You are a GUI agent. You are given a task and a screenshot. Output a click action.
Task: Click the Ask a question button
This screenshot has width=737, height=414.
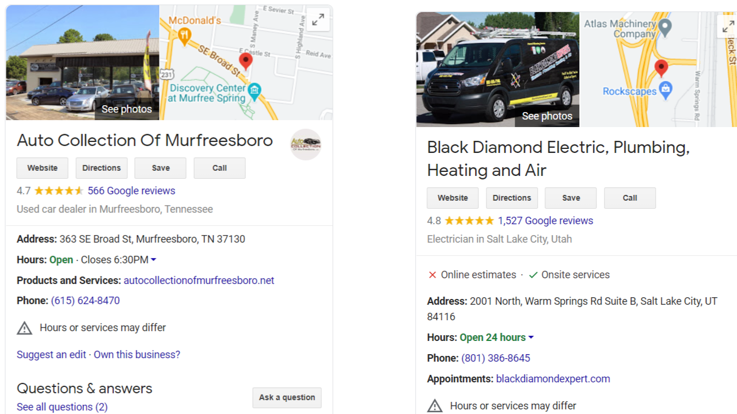pyautogui.click(x=287, y=397)
